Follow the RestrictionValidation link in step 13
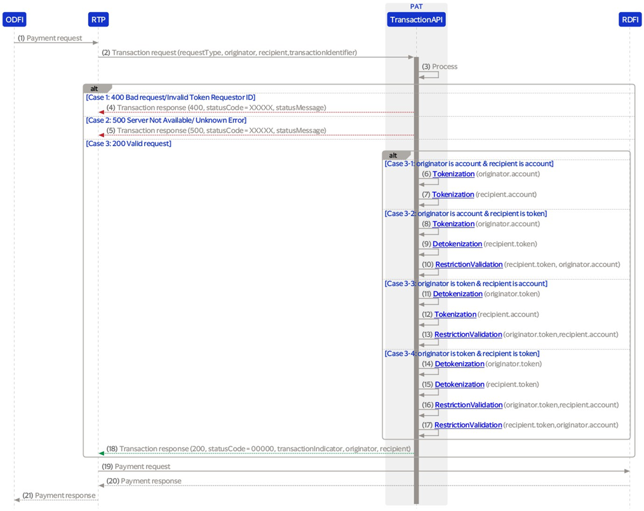 point(468,335)
